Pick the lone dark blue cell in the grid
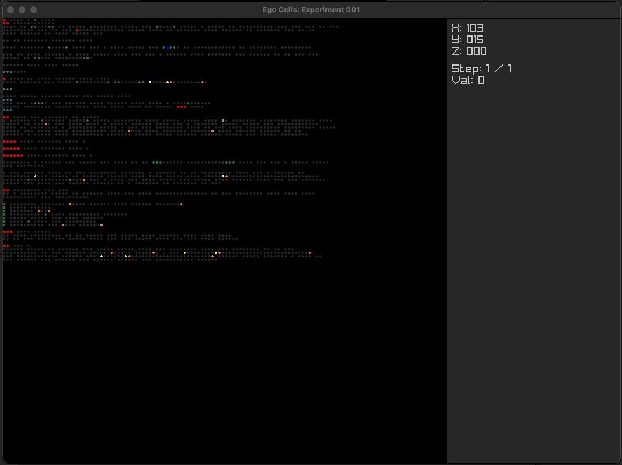 point(167,48)
